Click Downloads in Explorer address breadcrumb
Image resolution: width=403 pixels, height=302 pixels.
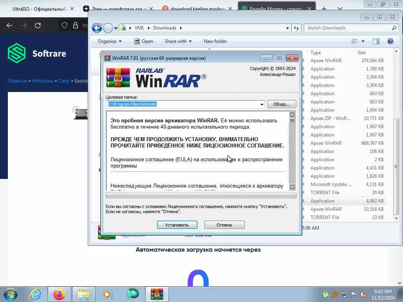165,28
